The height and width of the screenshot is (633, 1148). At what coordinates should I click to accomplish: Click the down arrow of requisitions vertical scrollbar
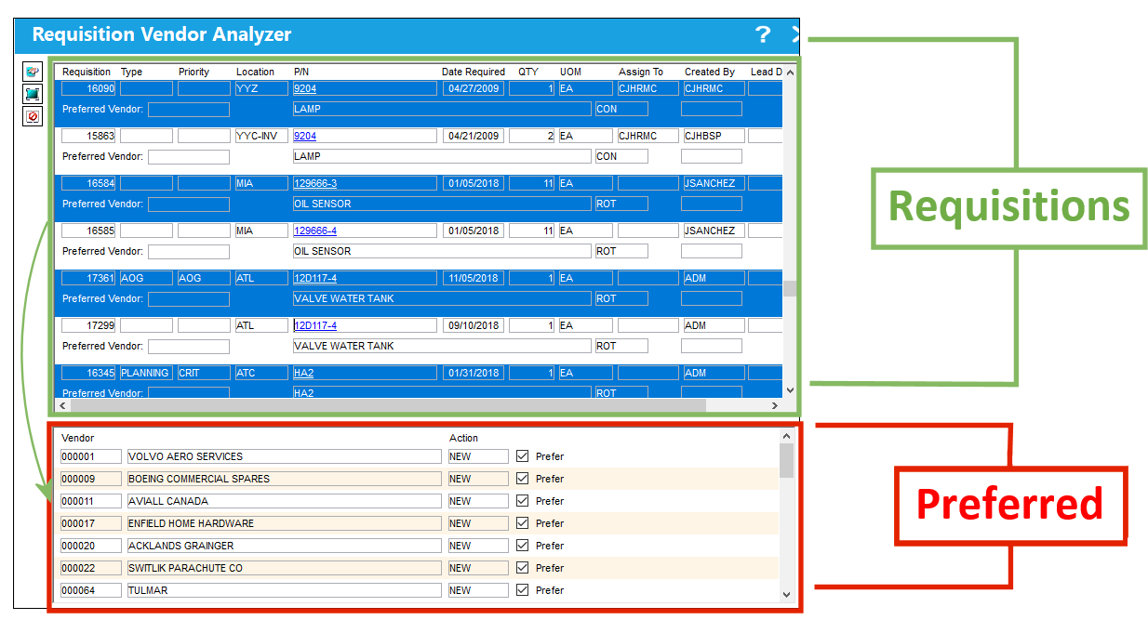click(x=791, y=390)
